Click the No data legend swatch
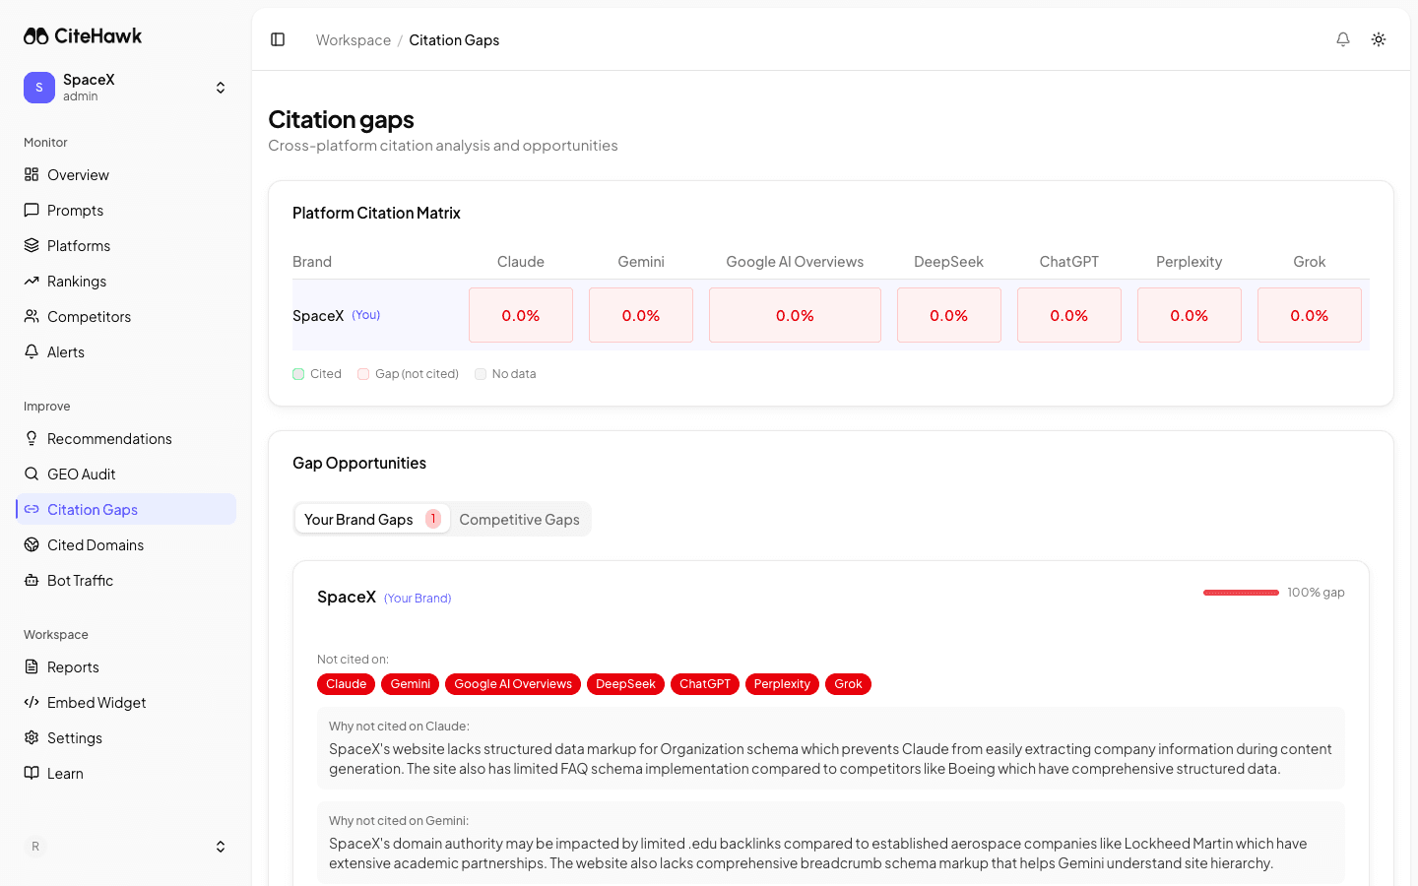The width and height of the screenshot is (1418, 886). click(x=481, y=374)
